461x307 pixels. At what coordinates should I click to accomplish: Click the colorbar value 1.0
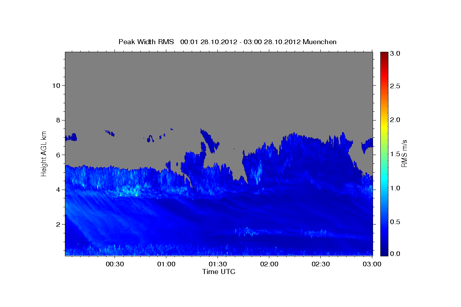395,188
